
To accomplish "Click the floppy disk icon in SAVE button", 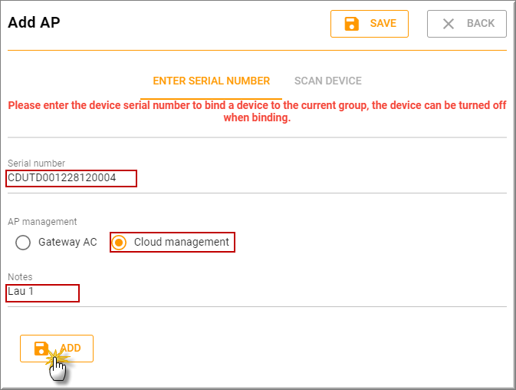I will click(x=352, y=24).
